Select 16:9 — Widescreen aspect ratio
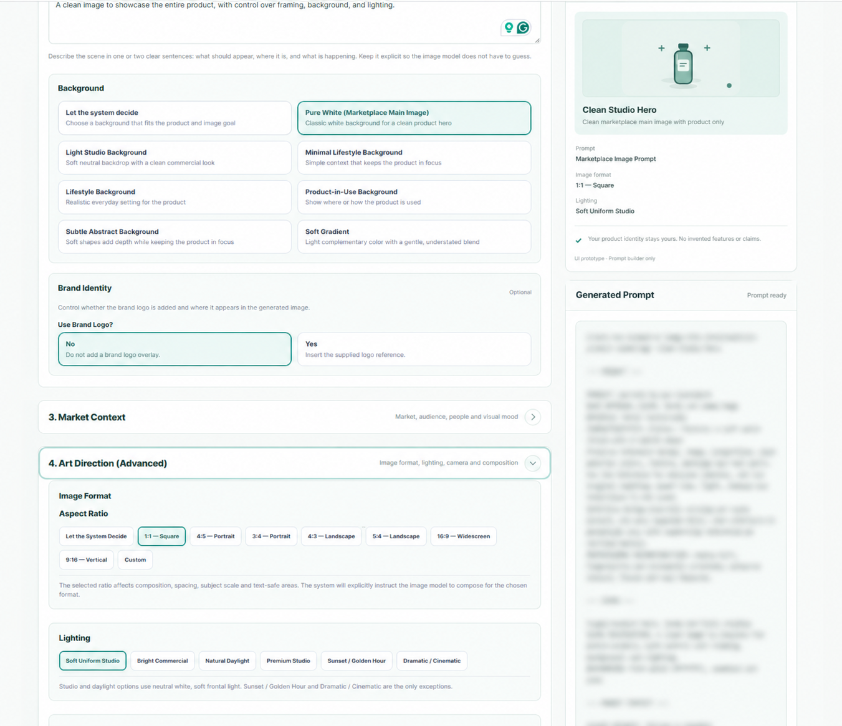 [x=464, y=536]
